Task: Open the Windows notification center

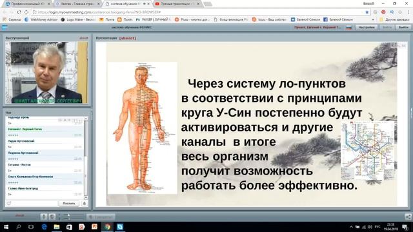Action: (x=405, y=227)
